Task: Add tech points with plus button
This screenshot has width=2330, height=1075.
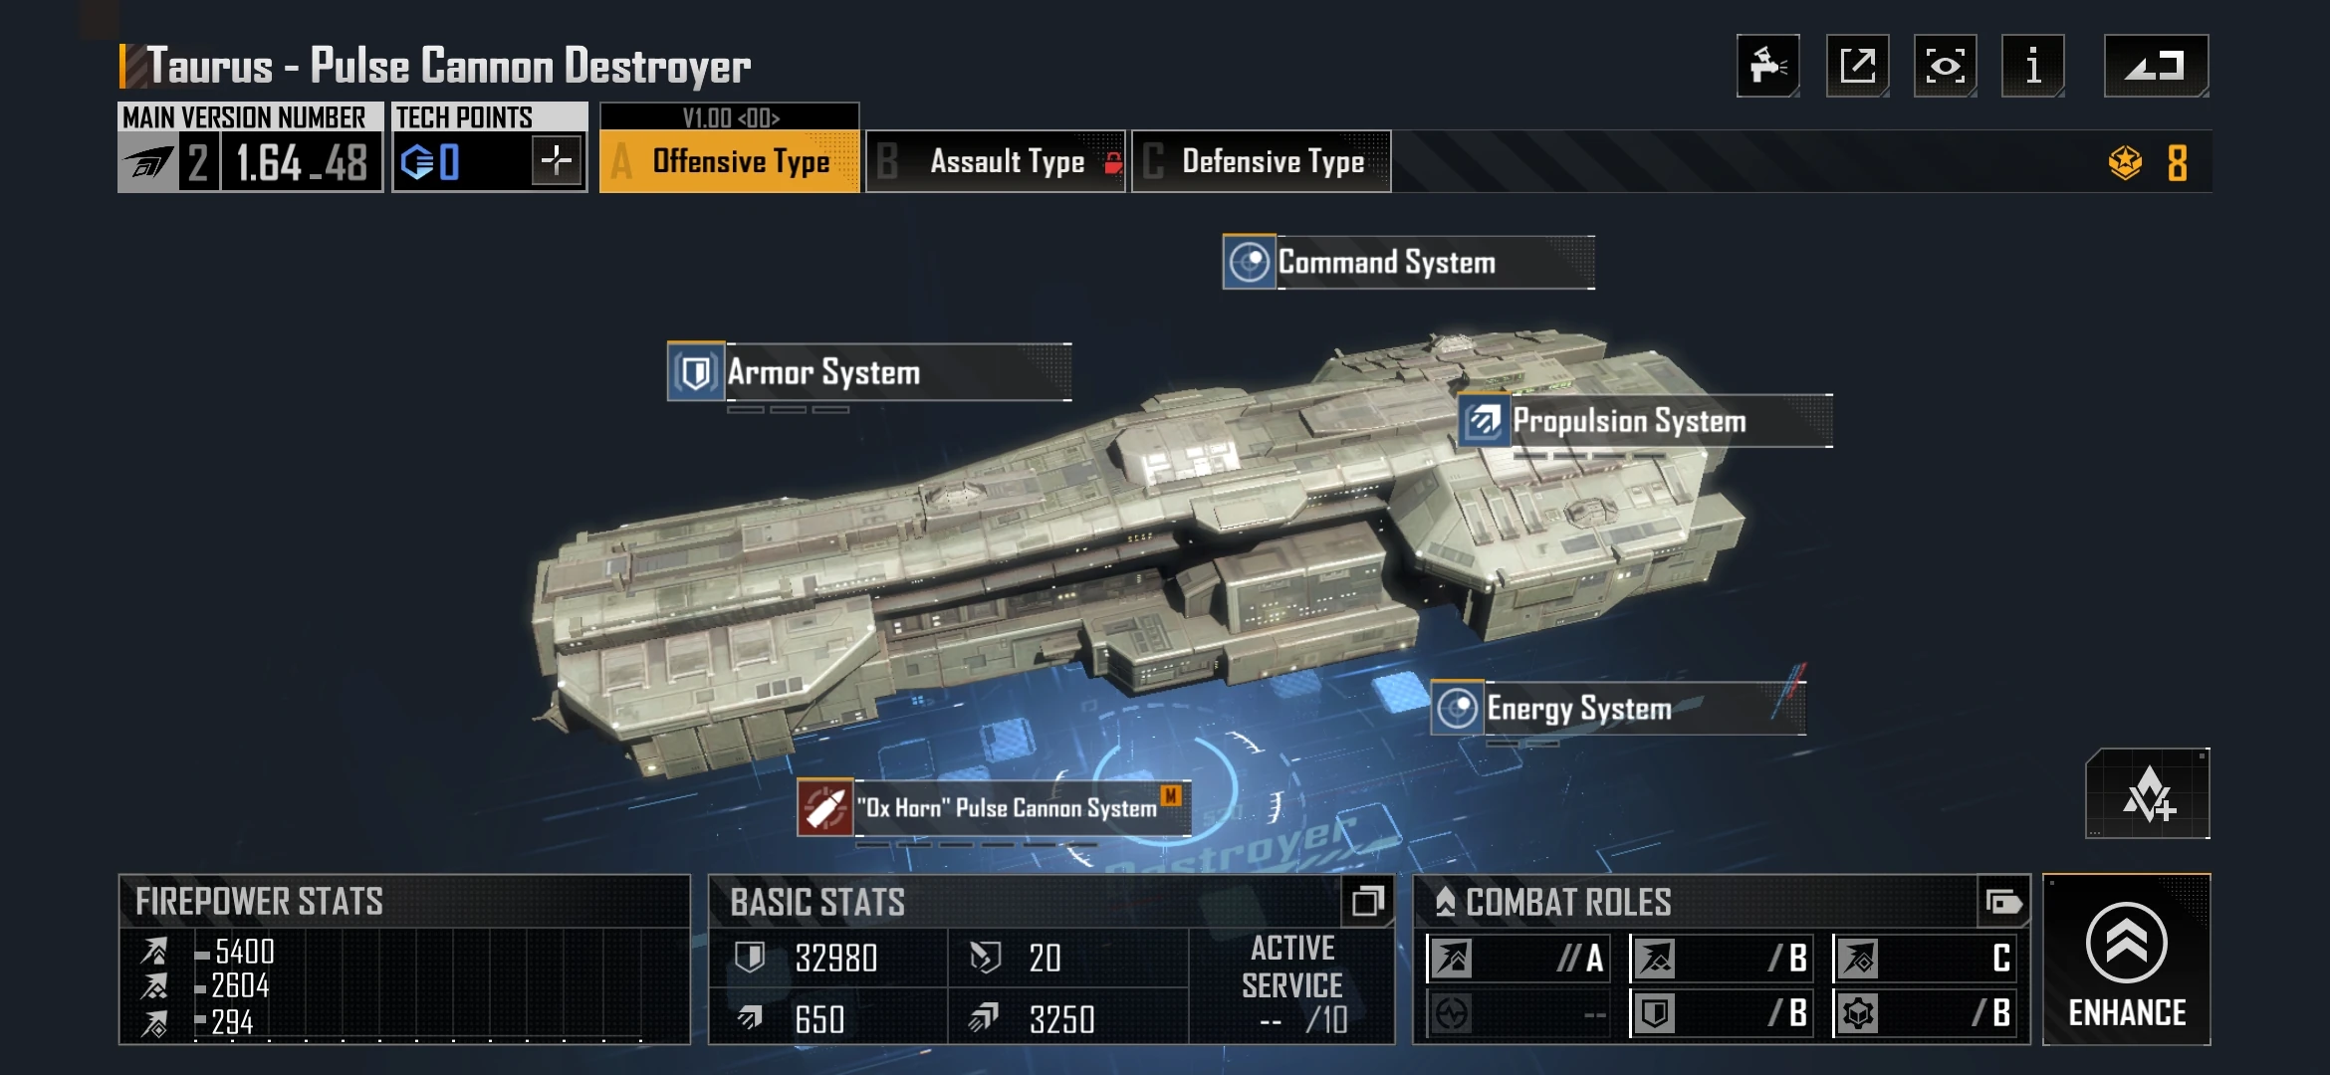Action: (x=557, y=160)
